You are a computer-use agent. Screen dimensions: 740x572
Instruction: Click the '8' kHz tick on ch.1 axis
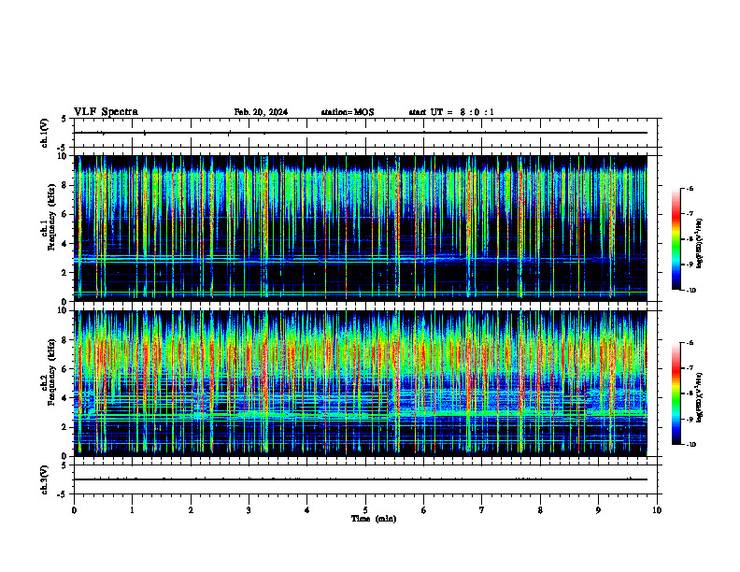click(x=64, y=185)
